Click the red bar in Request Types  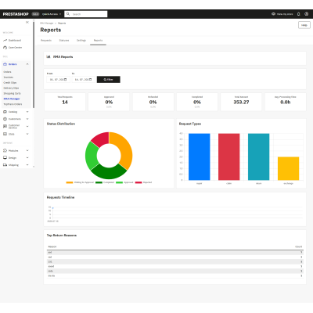pos(229,156)
